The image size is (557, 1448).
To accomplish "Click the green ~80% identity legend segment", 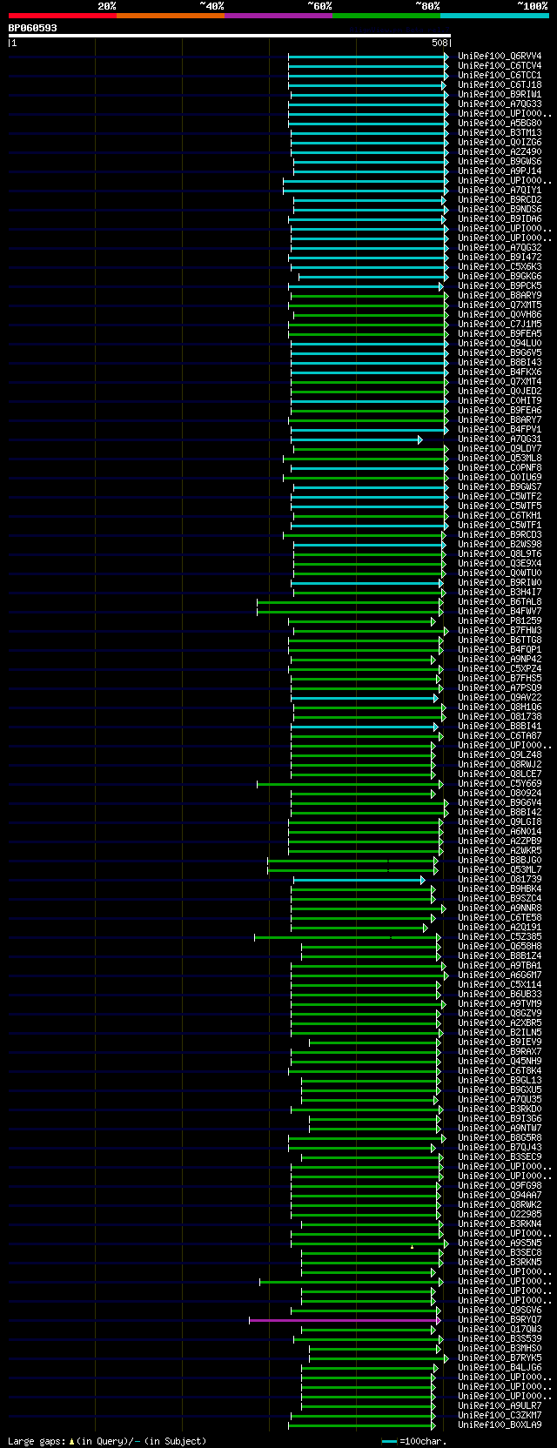I will [386, 16].
